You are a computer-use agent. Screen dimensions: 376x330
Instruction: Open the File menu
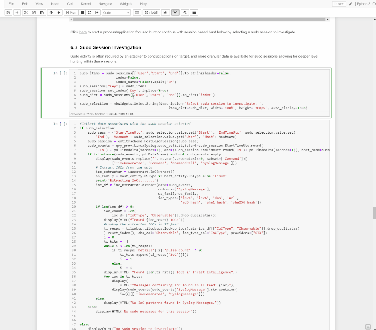[11, 4]
